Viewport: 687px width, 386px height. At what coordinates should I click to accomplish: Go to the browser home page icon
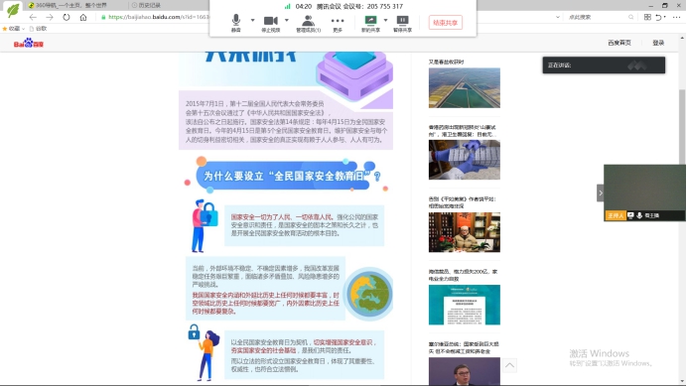(x=83, y=17)
